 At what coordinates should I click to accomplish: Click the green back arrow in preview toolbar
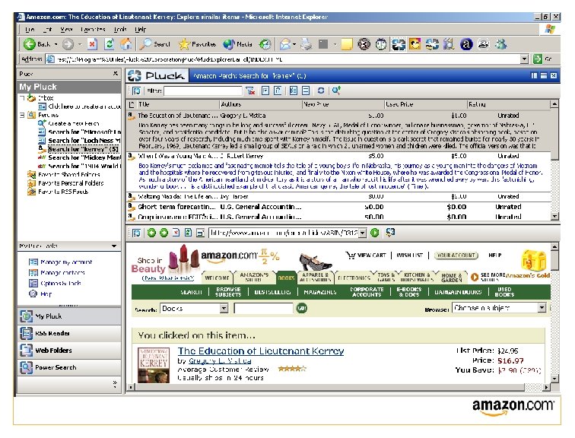pos(151,233)
